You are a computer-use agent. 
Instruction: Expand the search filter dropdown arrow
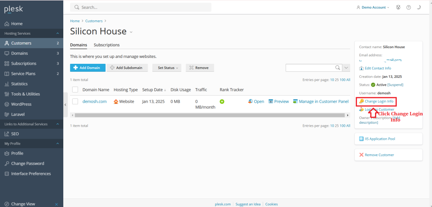point(346,68)
